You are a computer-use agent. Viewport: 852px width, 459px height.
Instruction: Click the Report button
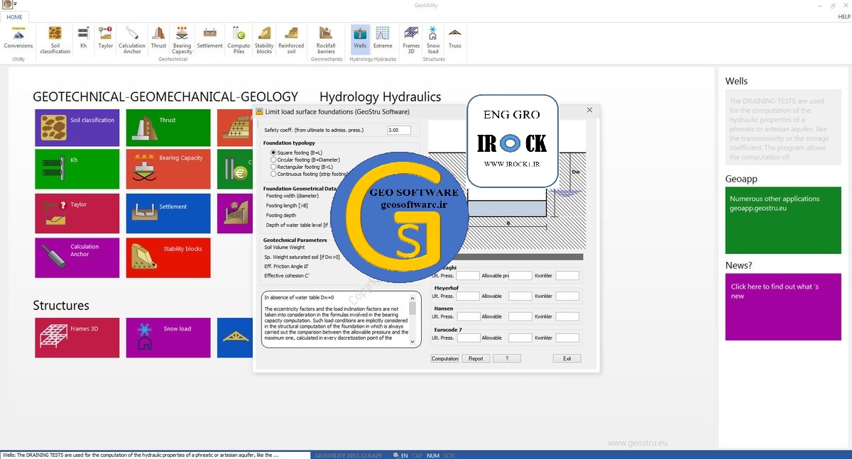[x=476, y=358]
